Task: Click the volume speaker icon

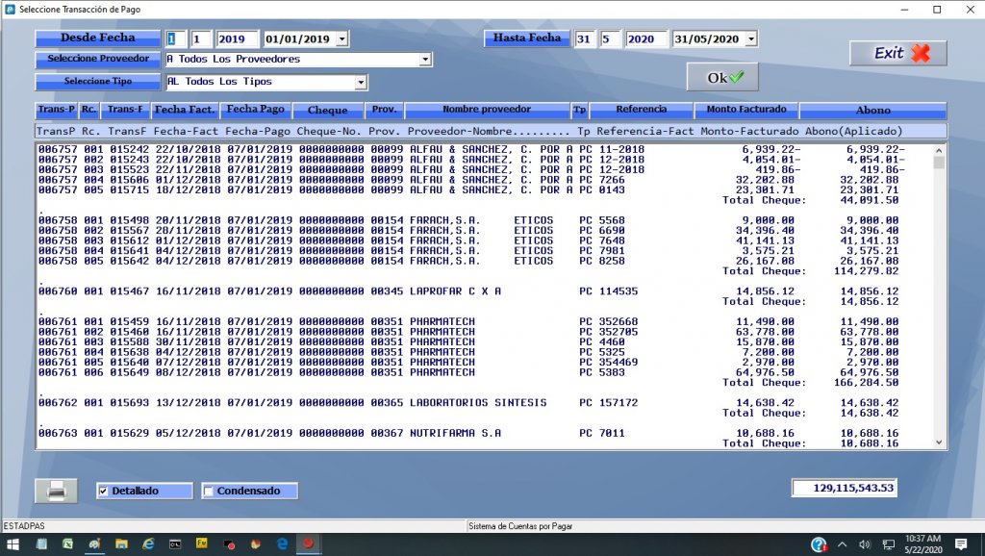Action: pyautogui.click(x=863, y=544)
